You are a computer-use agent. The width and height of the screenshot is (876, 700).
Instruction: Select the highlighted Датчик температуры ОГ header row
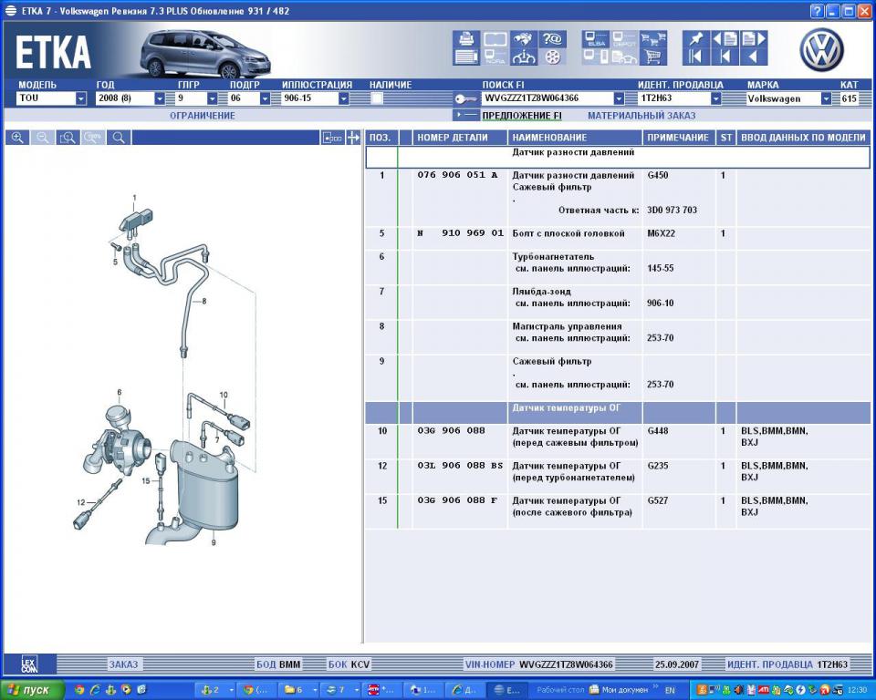[618, 413]
